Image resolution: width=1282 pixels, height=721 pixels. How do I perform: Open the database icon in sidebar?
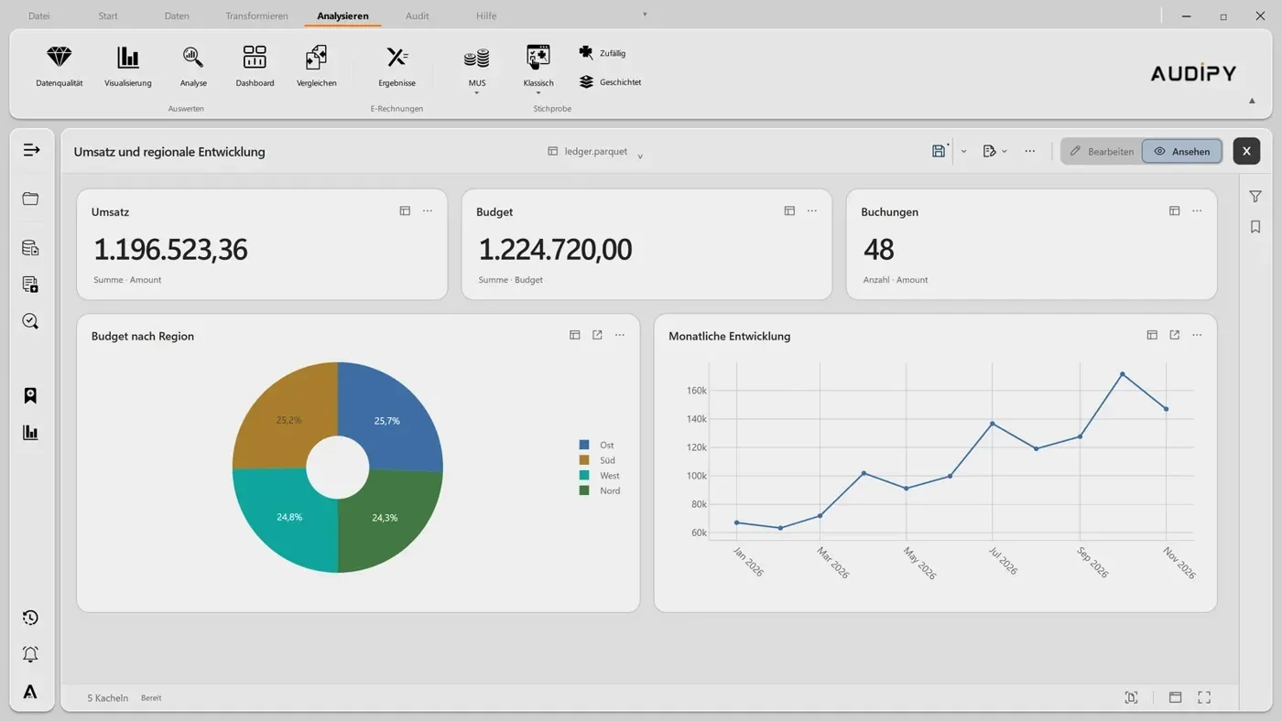[x=30, y=248]
